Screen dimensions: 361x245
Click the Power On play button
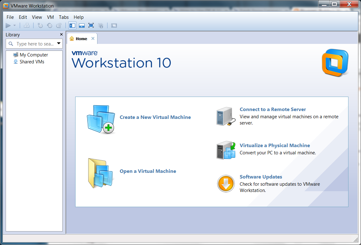tap(8, 26)
